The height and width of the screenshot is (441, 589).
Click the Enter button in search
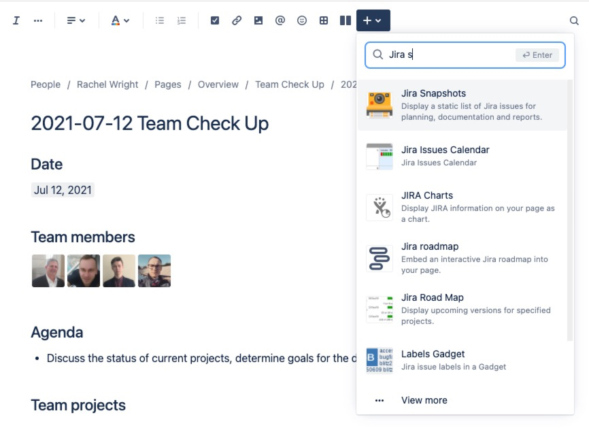click(537, 55)
